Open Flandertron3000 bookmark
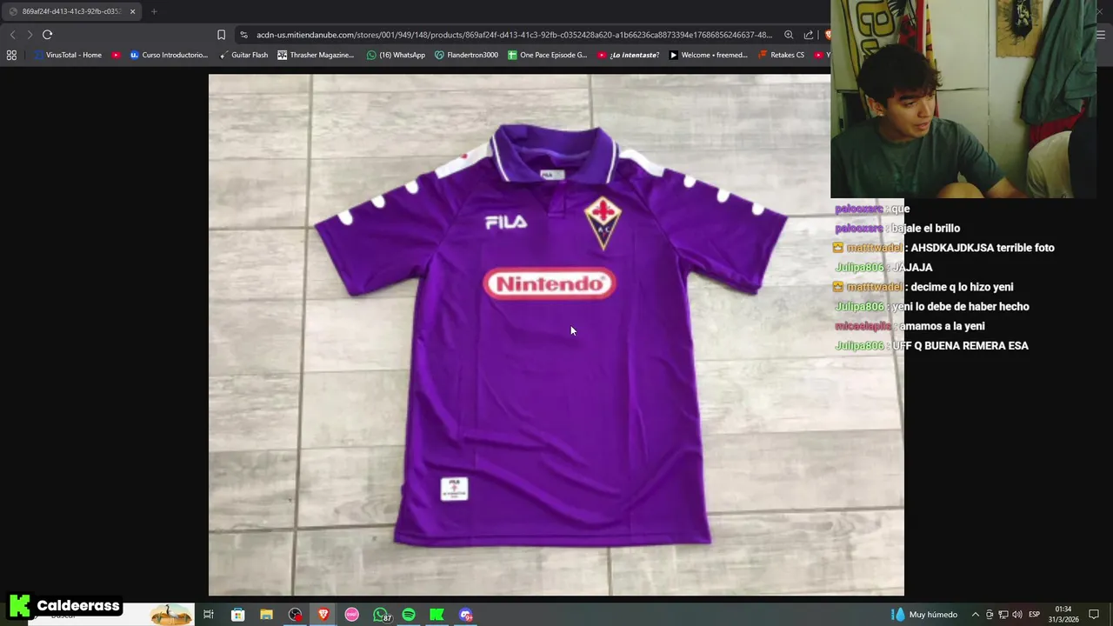The height and width of the screenshot is (626, 1113). click(466, 55)
